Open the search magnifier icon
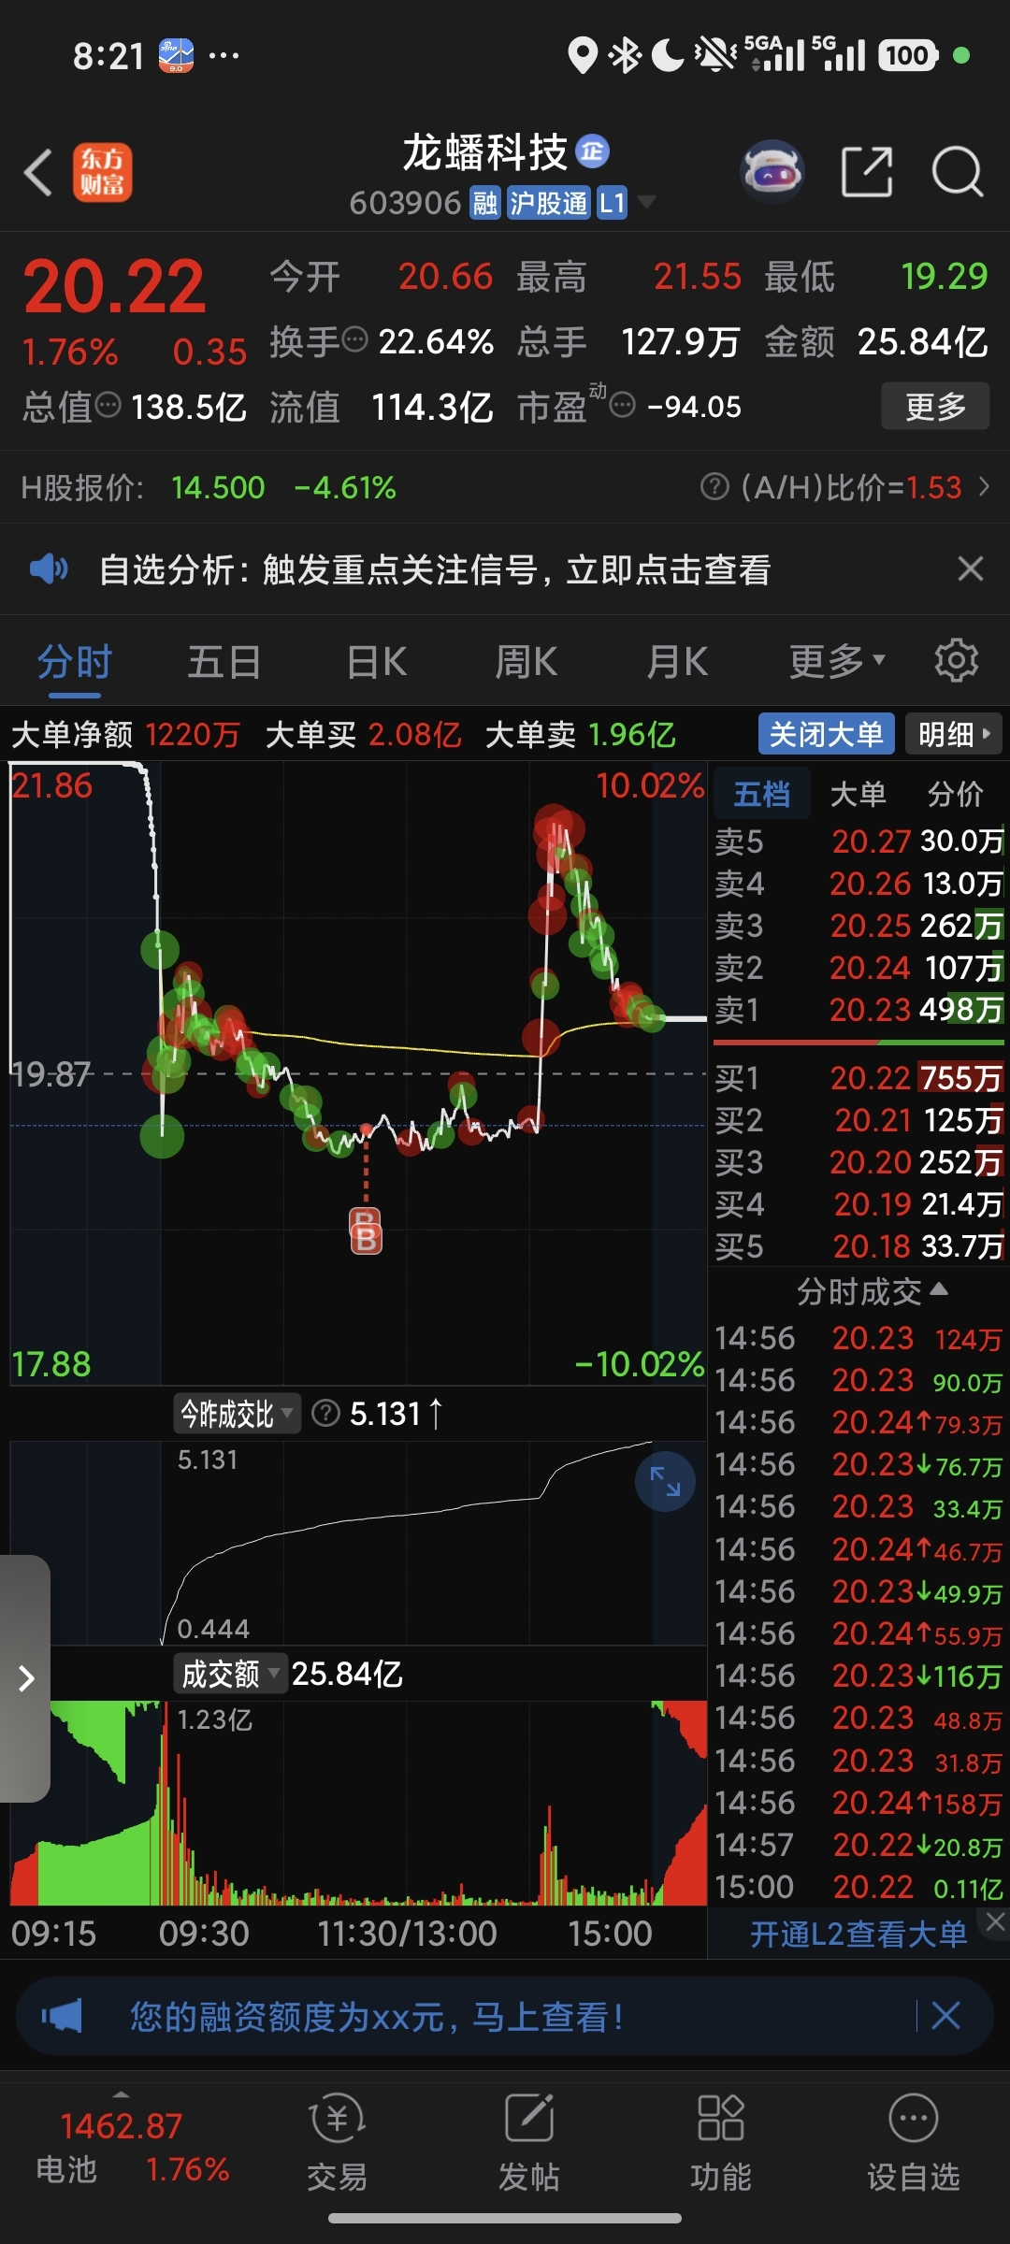 click(x=958, y=172)
